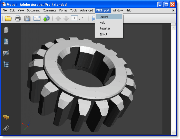This screenshot has width=180, height=139.
Task: Open the Pages panel in sidebar
Action: coord(6,30)
